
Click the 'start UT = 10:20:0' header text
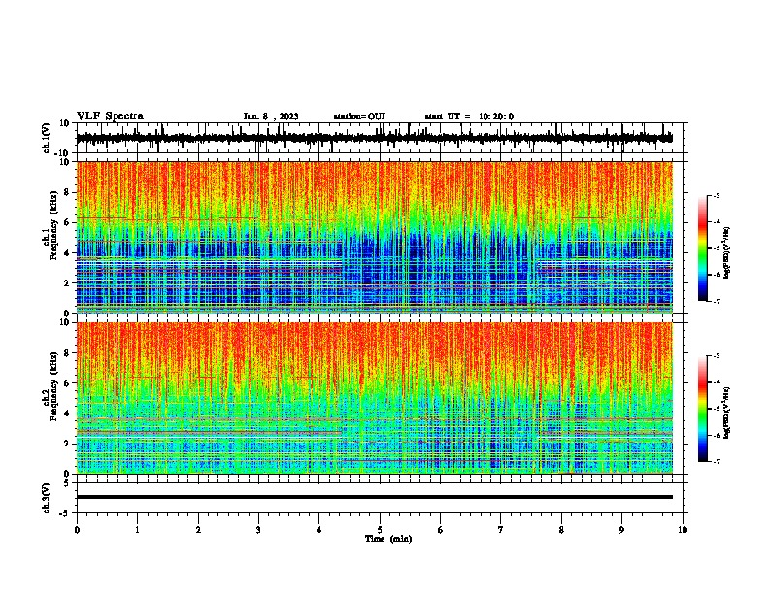pos(469,116)
